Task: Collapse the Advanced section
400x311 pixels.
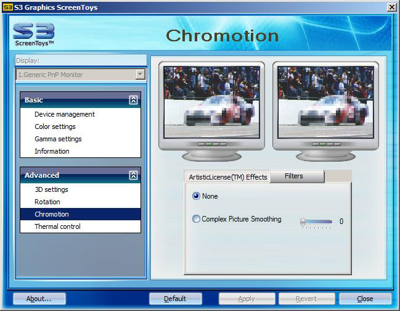Action: (x=133, y=175)
